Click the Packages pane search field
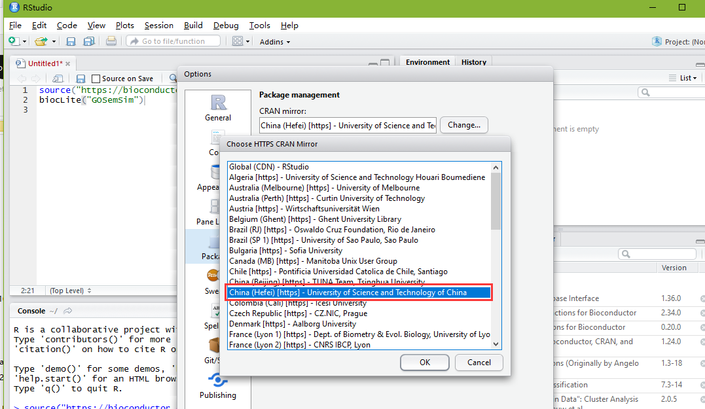Image resolution: width=705 pixels, height=409 pixels. [657, 254]
